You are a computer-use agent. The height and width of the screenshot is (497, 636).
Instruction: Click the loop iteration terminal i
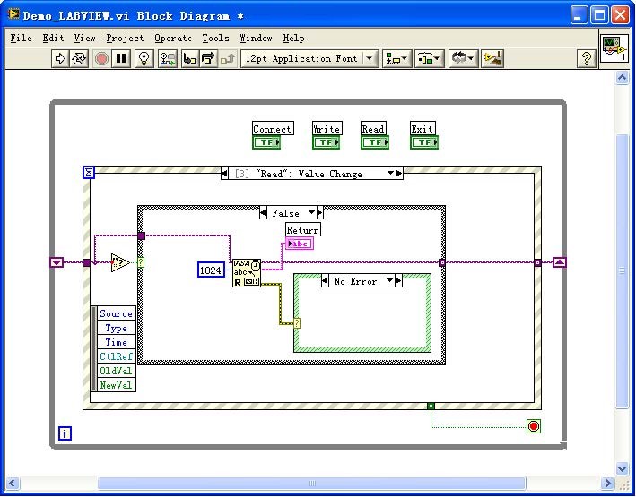point(65,433)
